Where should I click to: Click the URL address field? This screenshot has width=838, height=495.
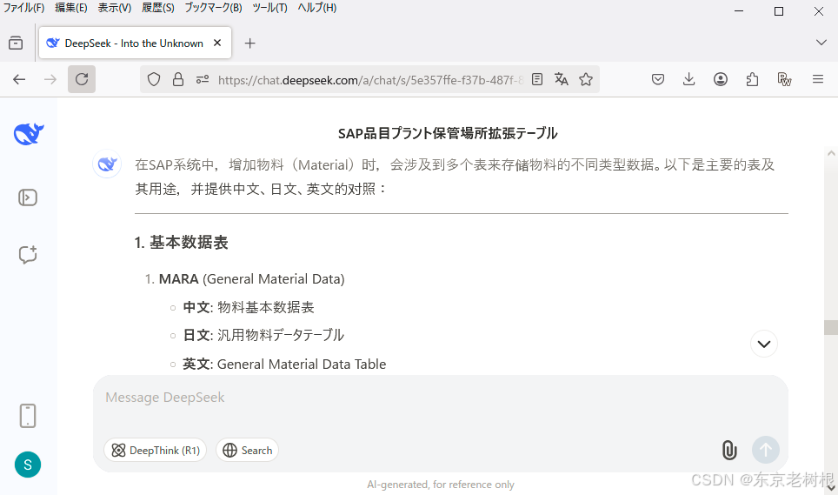tap(369, 80)
